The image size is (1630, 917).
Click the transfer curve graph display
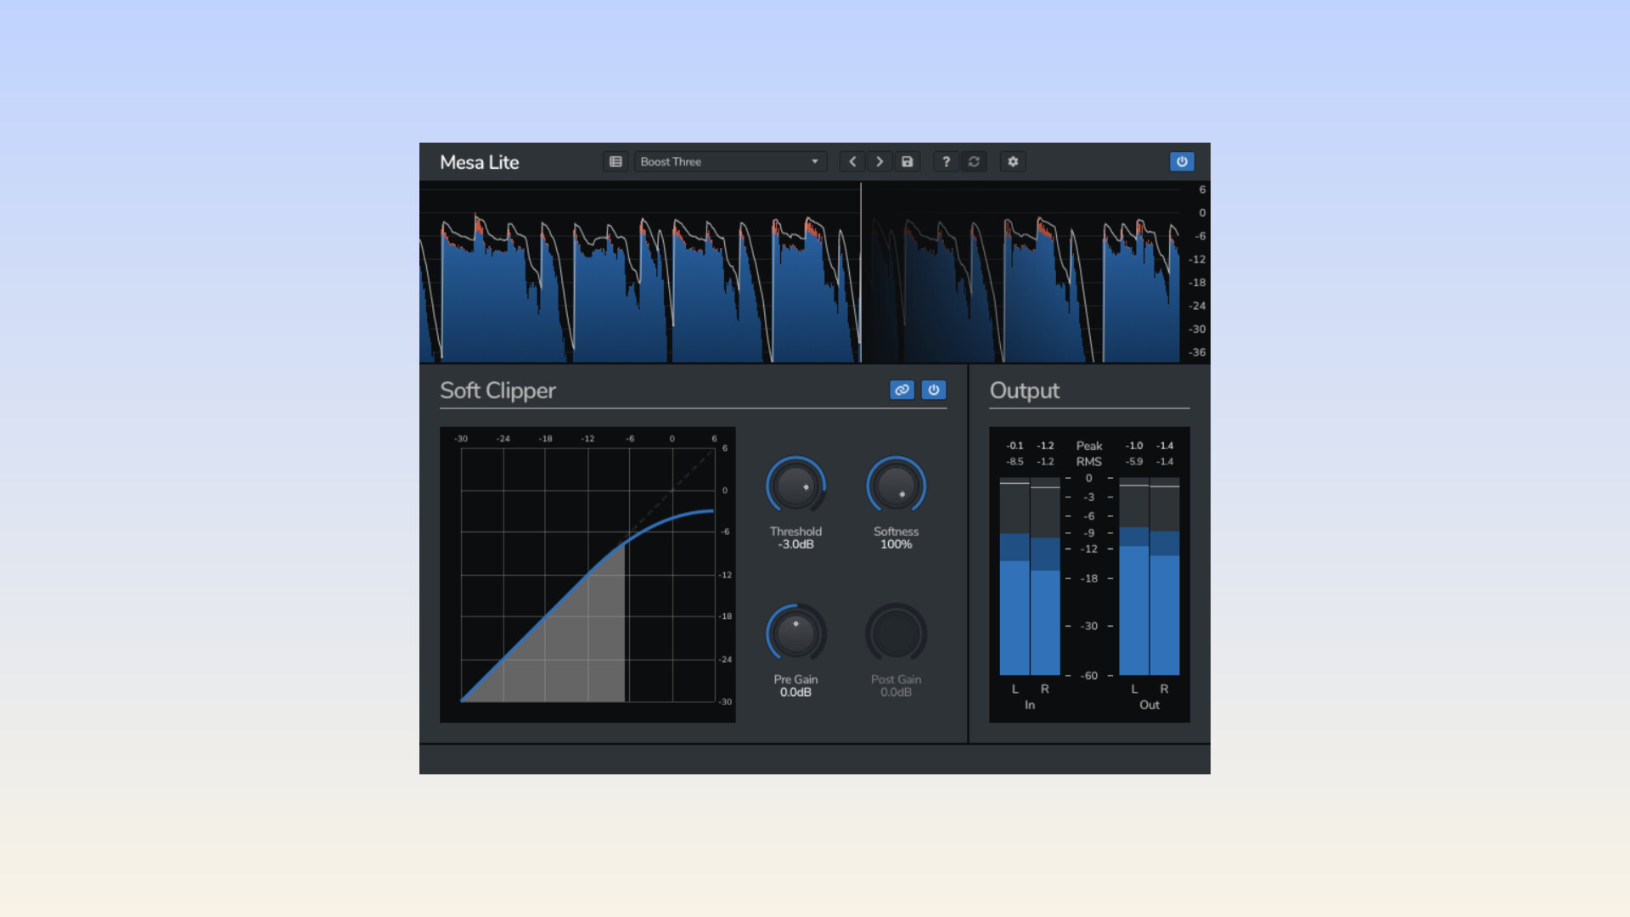click(587, 575)
